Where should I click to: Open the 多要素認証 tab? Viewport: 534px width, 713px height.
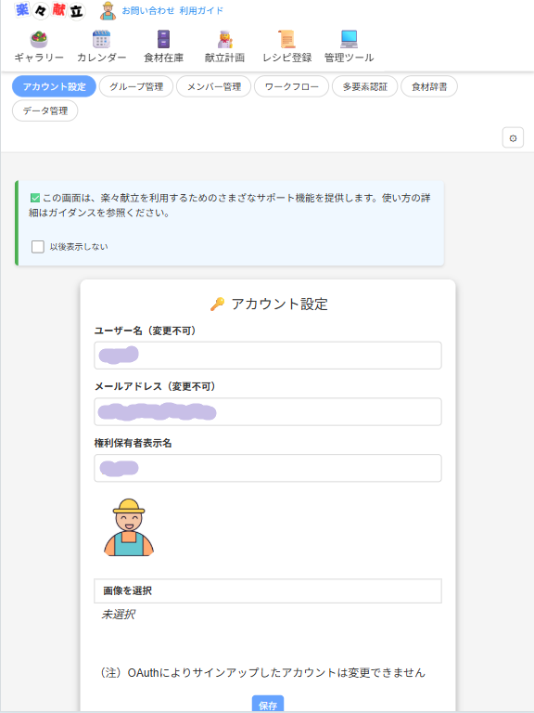point(365,86)
